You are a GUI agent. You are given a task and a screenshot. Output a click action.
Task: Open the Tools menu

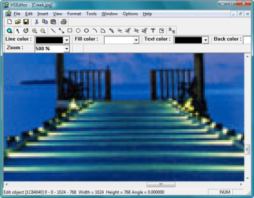pyautogui.click(x=92, y=14)
